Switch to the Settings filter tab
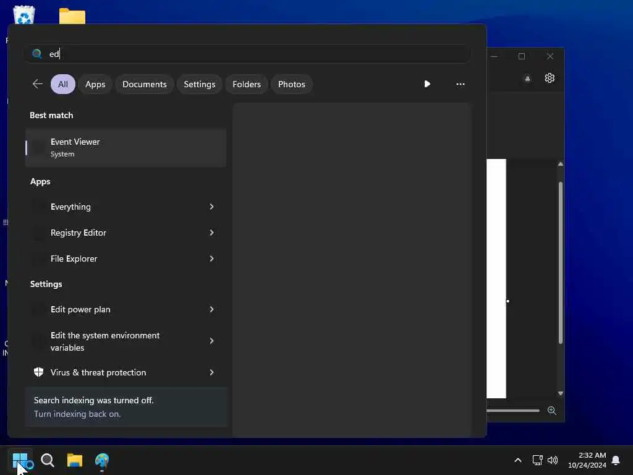633x475 pixels. pos(200,84)
